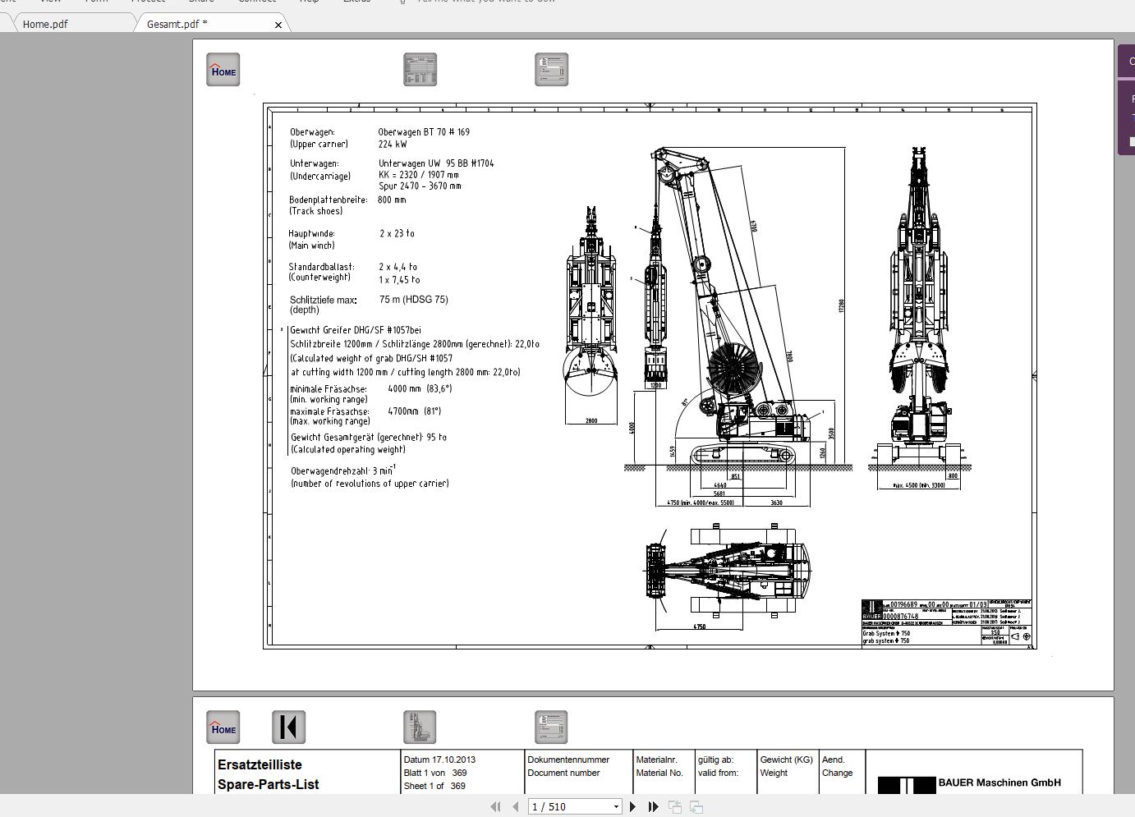Screen dimensions: 1135x817
Task: Click the '4700mm (81°)' working range value
Action: pyautogui.click(x=415, y=411)
